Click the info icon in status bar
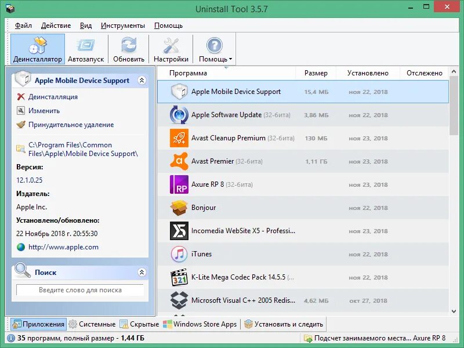This screenshot has width=464, height=348. point(11,338)
